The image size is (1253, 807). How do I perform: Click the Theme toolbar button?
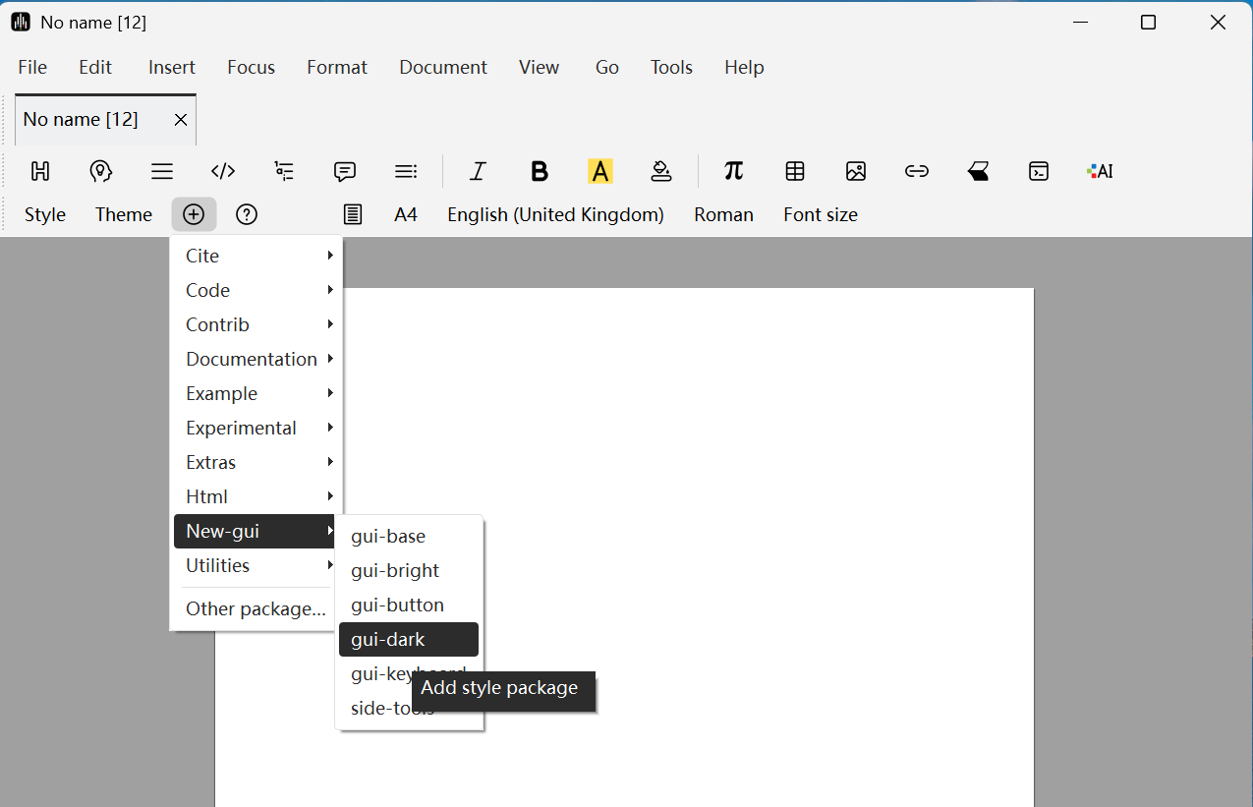pyautogui.click(x=123, y=214)
